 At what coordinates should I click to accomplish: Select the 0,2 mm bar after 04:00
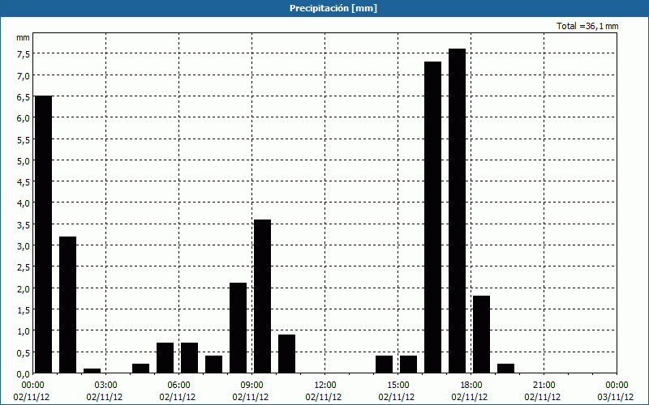pos(140,369)
